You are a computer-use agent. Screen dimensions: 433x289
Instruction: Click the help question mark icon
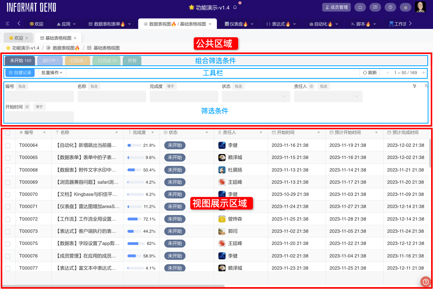(390, 7)
